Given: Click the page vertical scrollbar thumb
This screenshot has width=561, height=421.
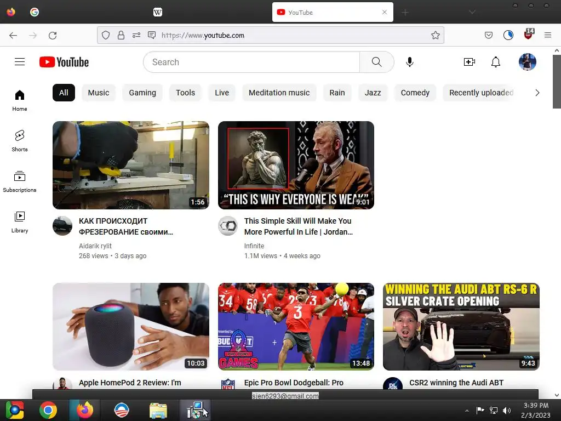Looking at the screenshot, I should 557,81.
